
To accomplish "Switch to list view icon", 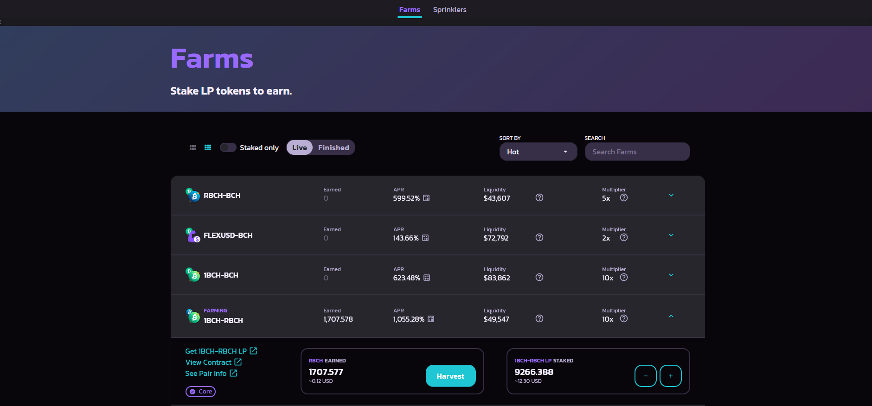I will 208,147.
